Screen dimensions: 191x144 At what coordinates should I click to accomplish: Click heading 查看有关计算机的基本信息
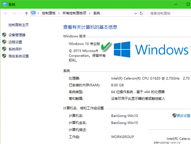(x=90, y=27)
